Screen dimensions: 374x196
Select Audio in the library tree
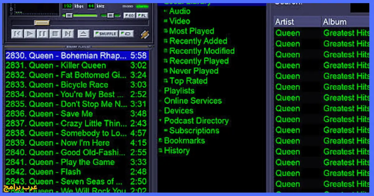(x=180, y=11)
